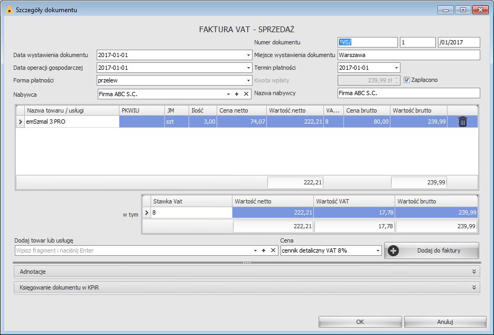The height and width of the screenshot is (335, 494).
Task: Open the Forma płatności dropdown
Action: coord(248,80)
